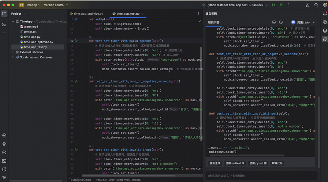Open the Project tool window folder icon

coord(4,14)
